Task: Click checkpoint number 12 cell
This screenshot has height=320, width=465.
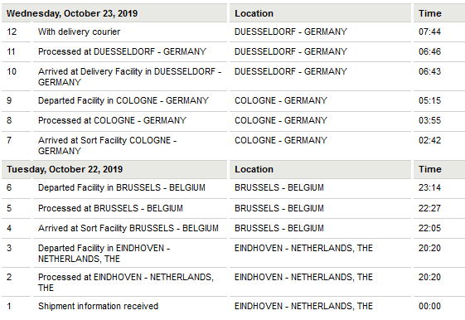Action: 12,32
